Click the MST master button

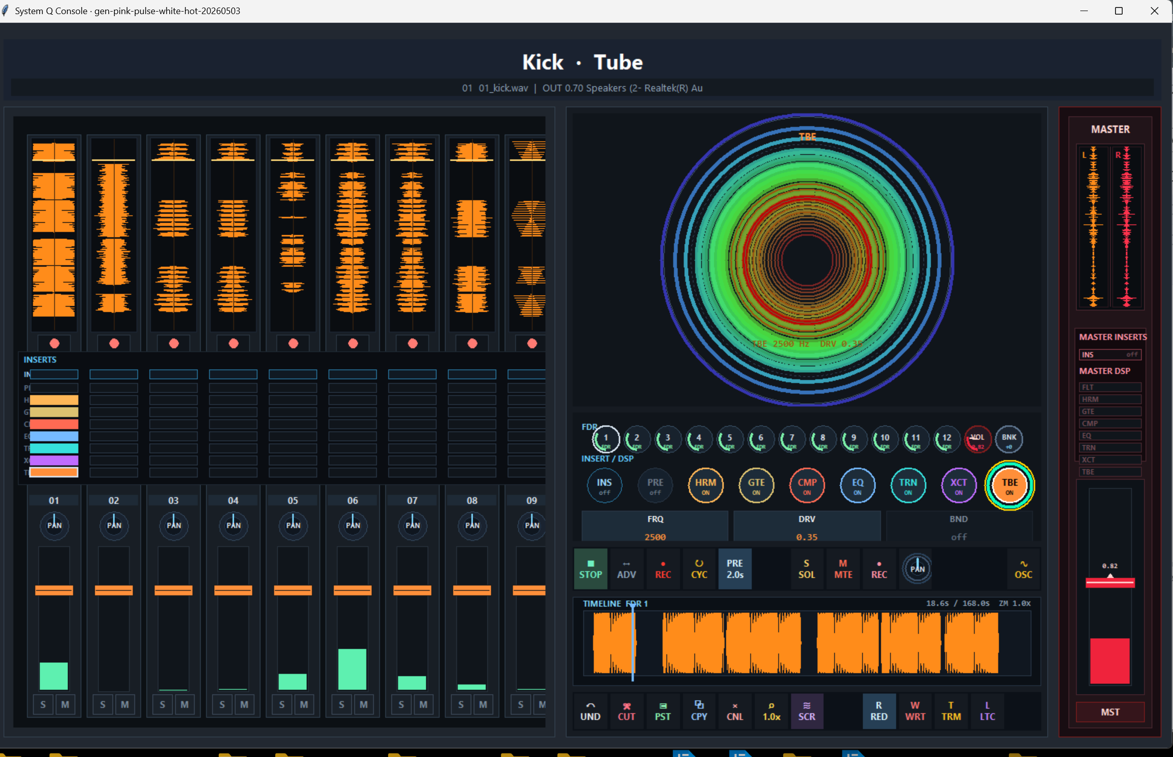point(1110,712)
